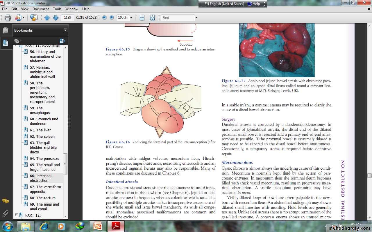This screenshot has height=232, width=372.
Task: Click the Print icon in the toolbar
Action: 8,18
